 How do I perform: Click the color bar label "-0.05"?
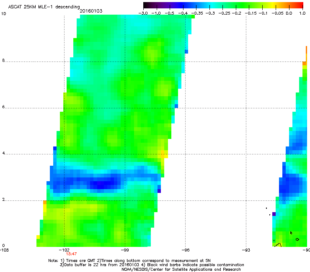(277, 13)
